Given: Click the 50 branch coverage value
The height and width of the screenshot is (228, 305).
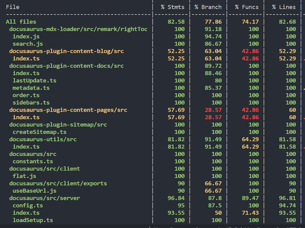Looking at the screenshot, I should pyautogui.click(x=218, y=213).
